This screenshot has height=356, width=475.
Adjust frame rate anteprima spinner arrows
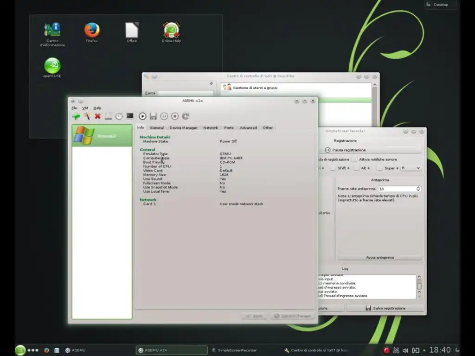418,189
